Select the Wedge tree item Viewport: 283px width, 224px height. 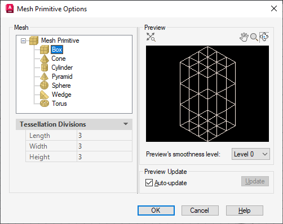click(61, 95)
